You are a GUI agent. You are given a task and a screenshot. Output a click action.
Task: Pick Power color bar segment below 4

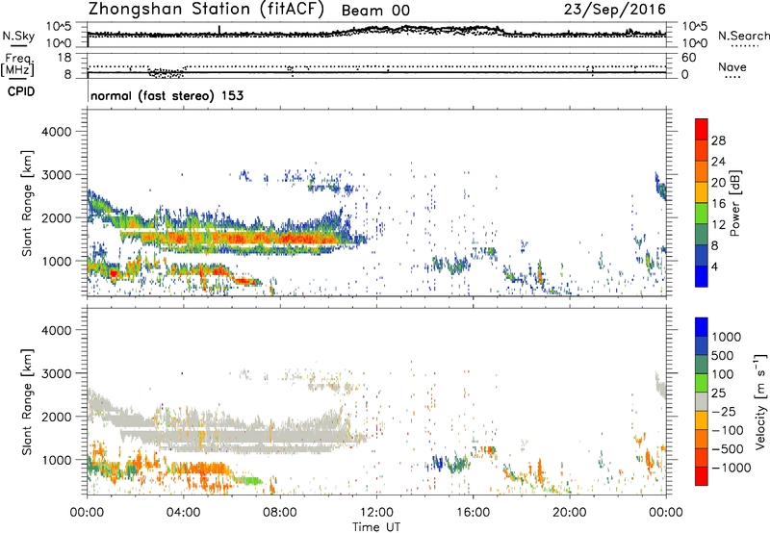click(702, 276)
